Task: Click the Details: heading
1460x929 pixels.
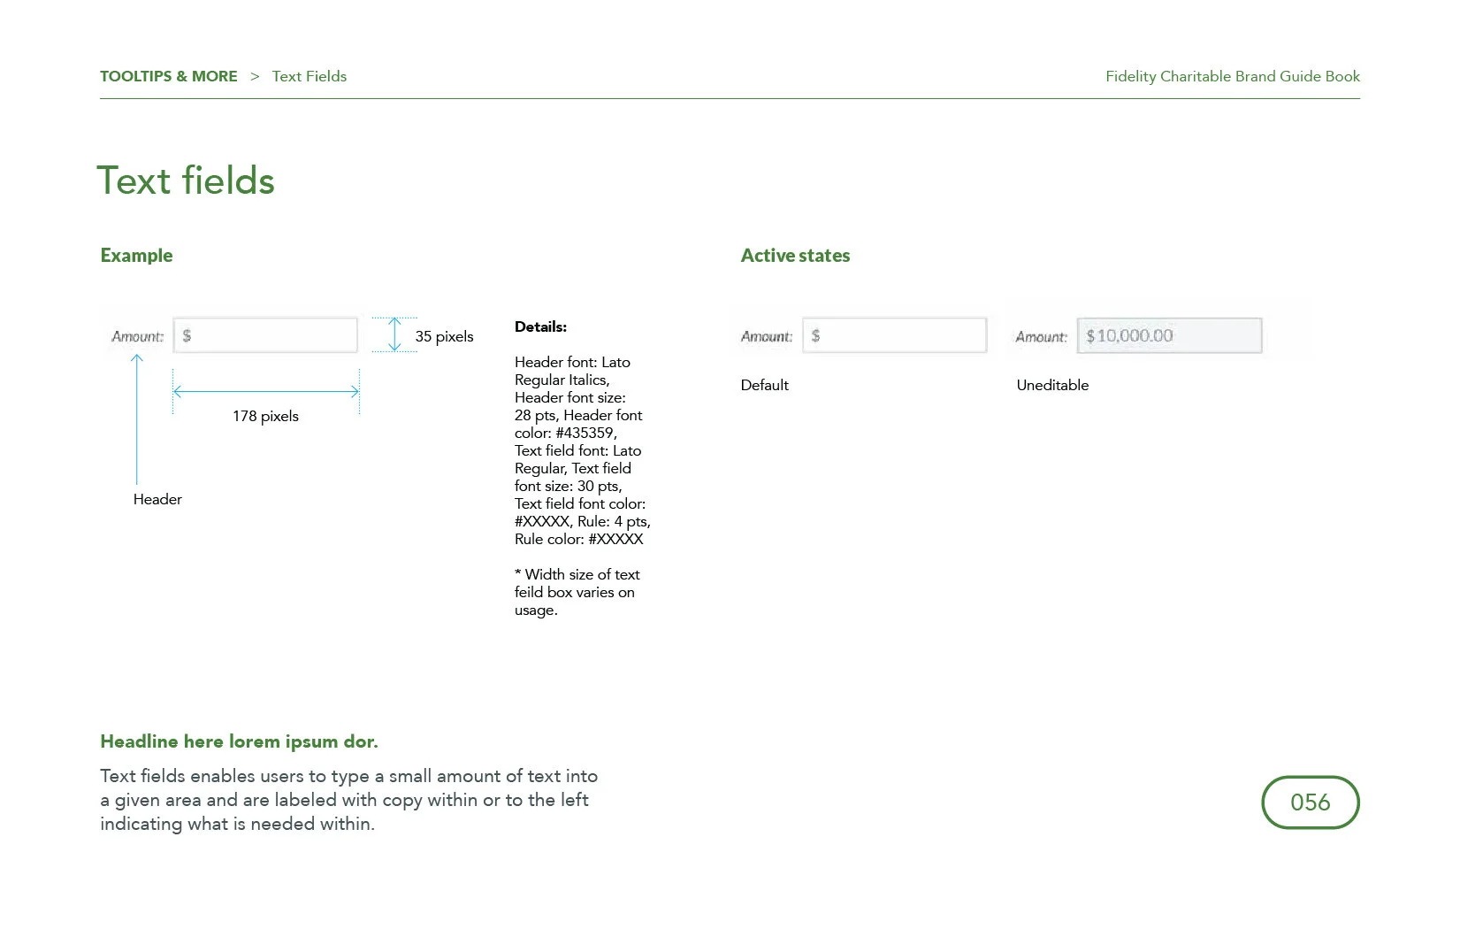Action: [x=540, y=326]
